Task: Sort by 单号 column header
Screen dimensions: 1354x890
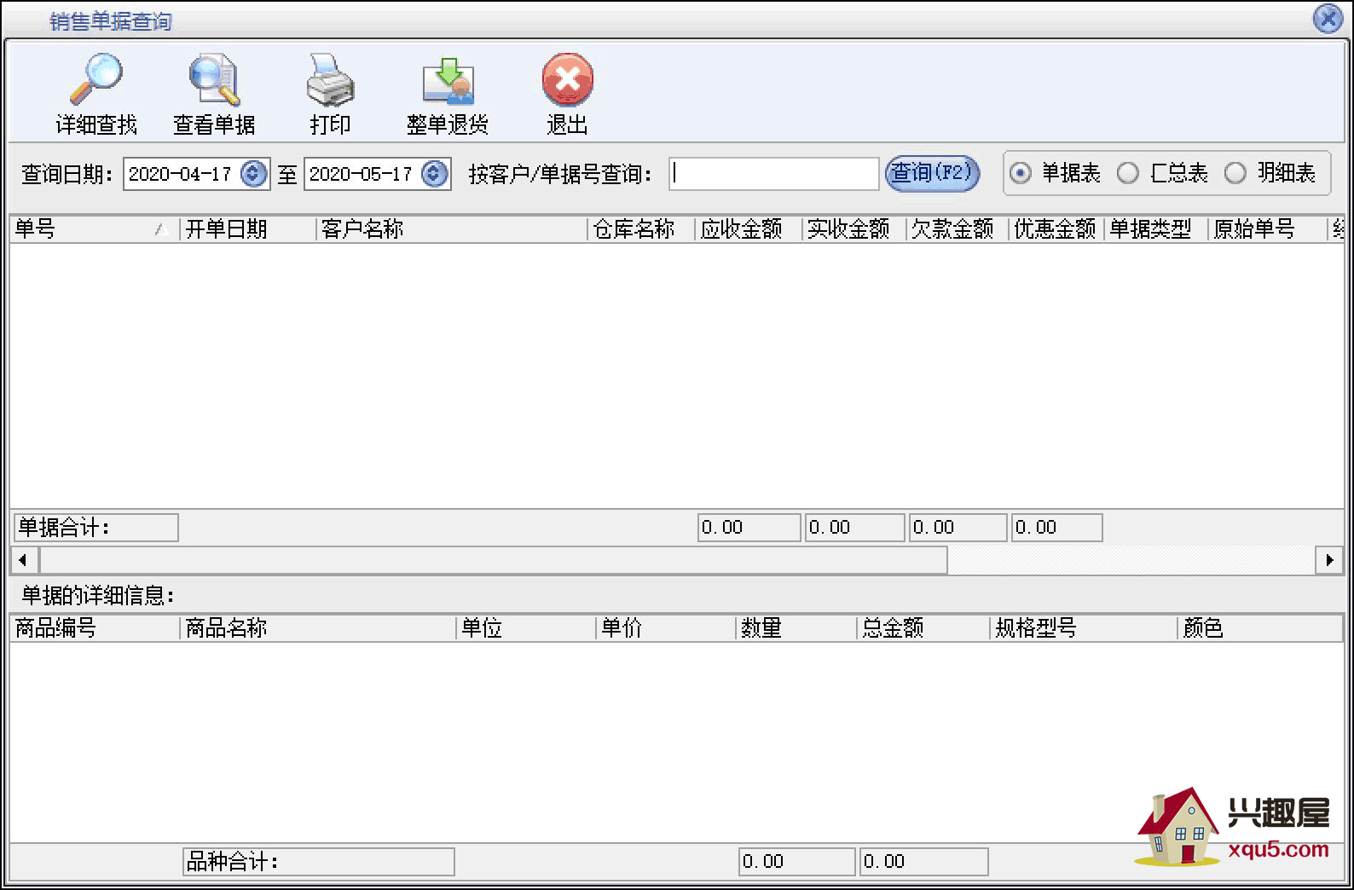Action: click(x=85, y=229)
